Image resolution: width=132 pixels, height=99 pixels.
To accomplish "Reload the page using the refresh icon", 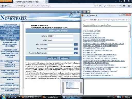I will pyautogui.click(x=100, y=6).
